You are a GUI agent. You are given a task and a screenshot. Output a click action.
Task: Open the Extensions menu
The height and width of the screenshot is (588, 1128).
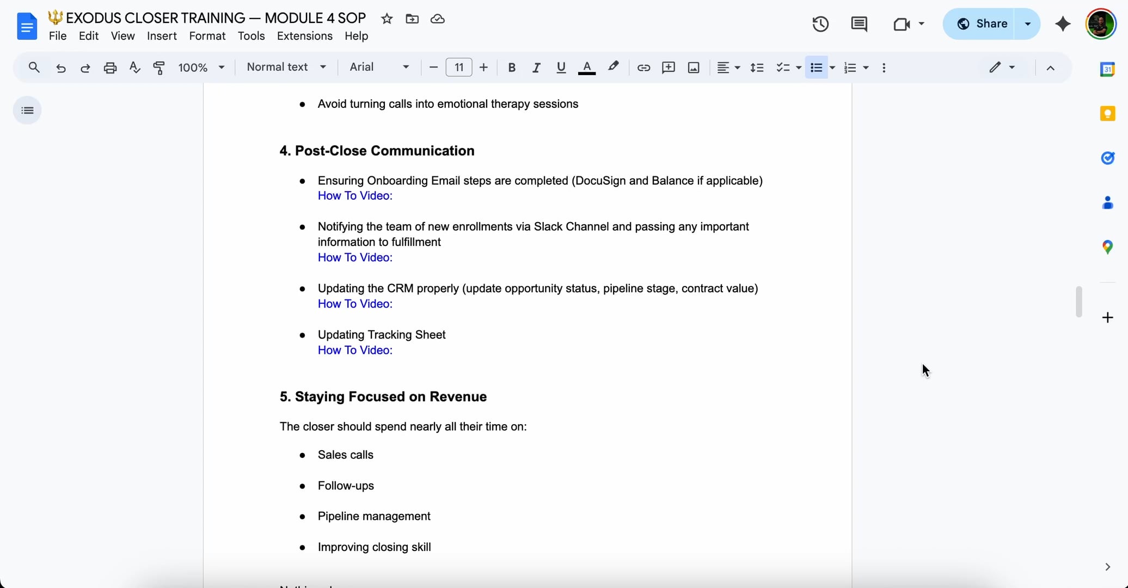304,36
